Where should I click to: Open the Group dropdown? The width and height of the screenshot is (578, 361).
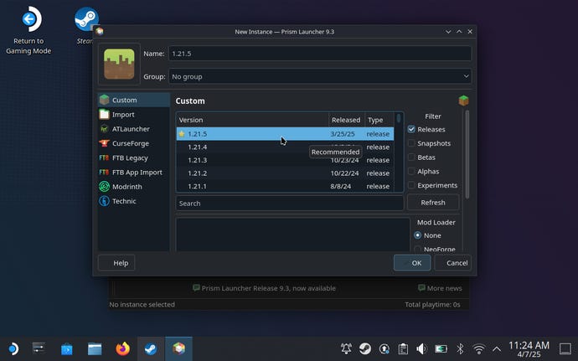[320, 76]
